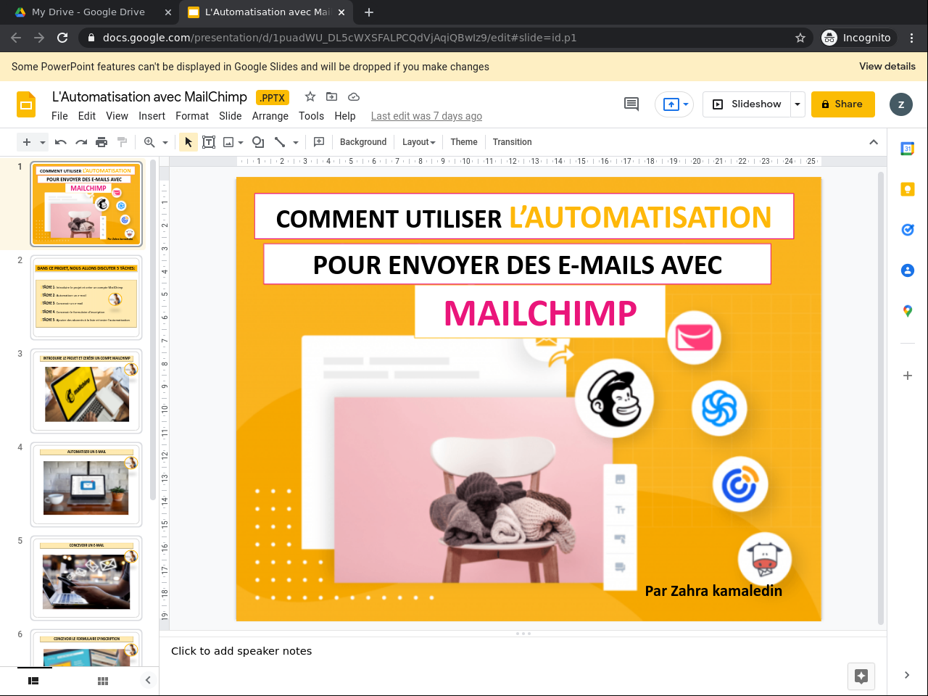Switch to the My Drive - Google Drive tab
Image resolution: width=928 pixels, height=696 pixels.
tap(88, 12)
